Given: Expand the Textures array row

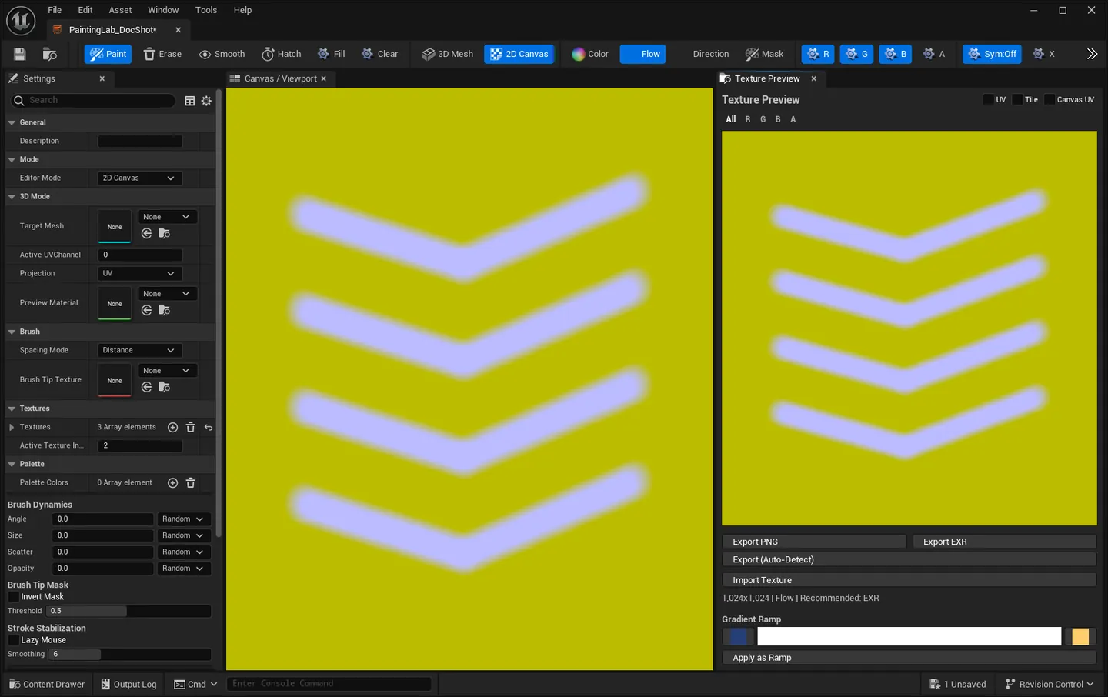Looking at the screenshot, I should [12, 427].
